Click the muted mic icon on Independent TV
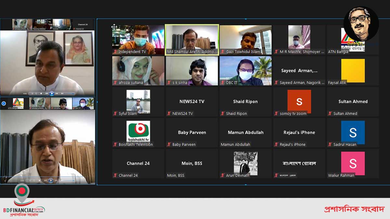Image resolution: width=390 pixels, height=219 pixels. tap(115, 52)
